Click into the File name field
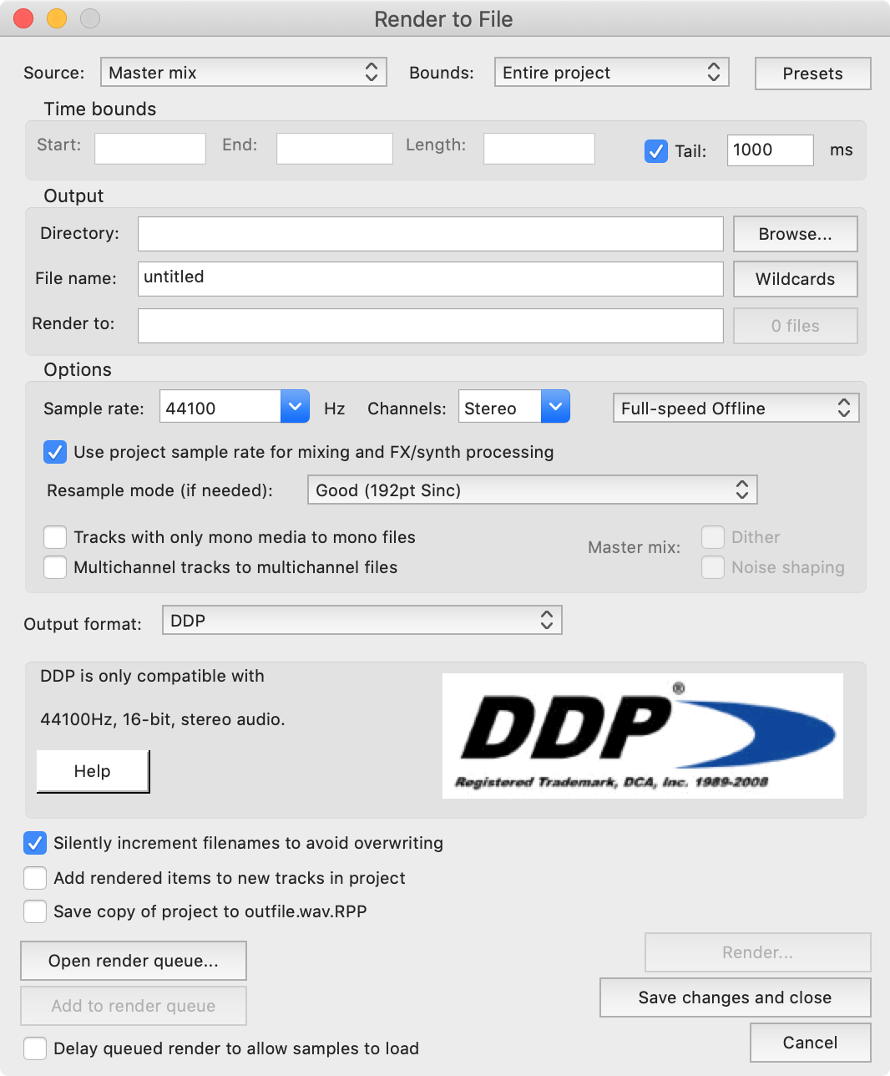Image resolution: width=890 pixels, height=1076 pixels. coord(430,279)
